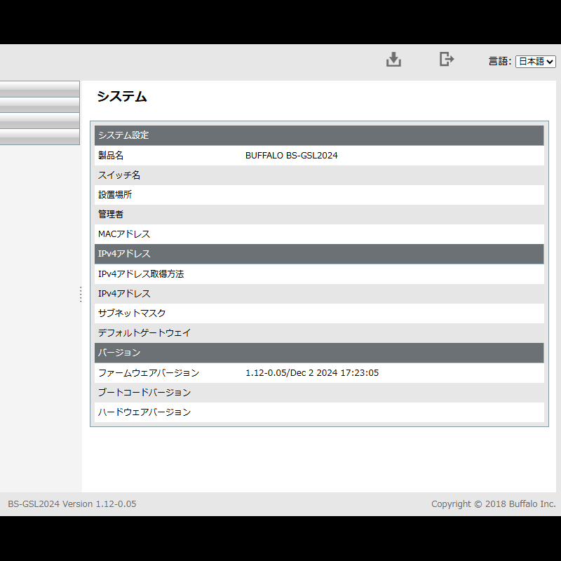Image resolution: width=561 pixels, height=561 pixels.
Task: Select the second blank sidebar menu bar
Action: [39, 105]
